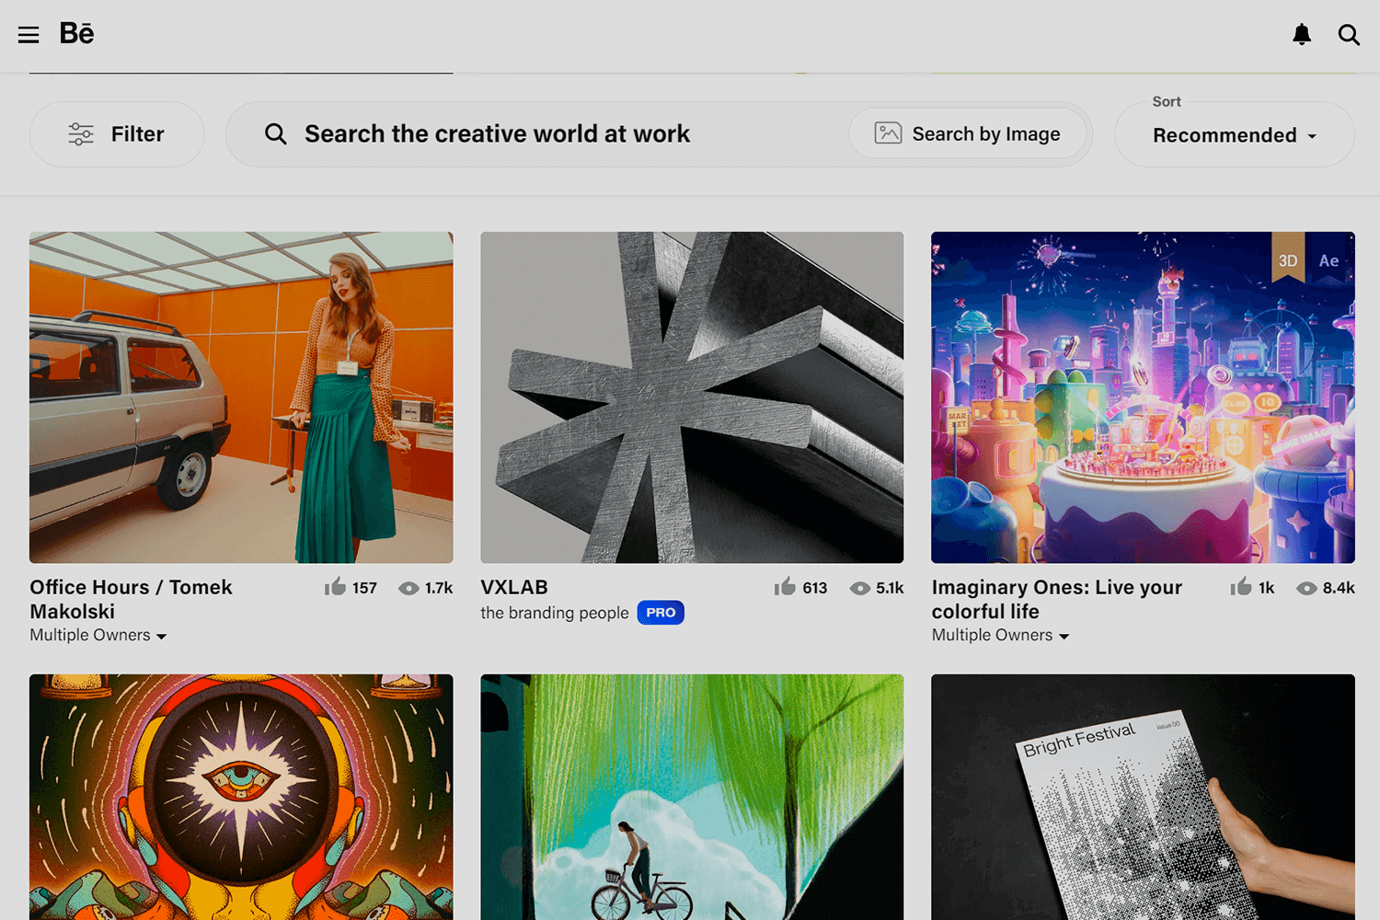Open notifications bell

(x=1301, y=35)
